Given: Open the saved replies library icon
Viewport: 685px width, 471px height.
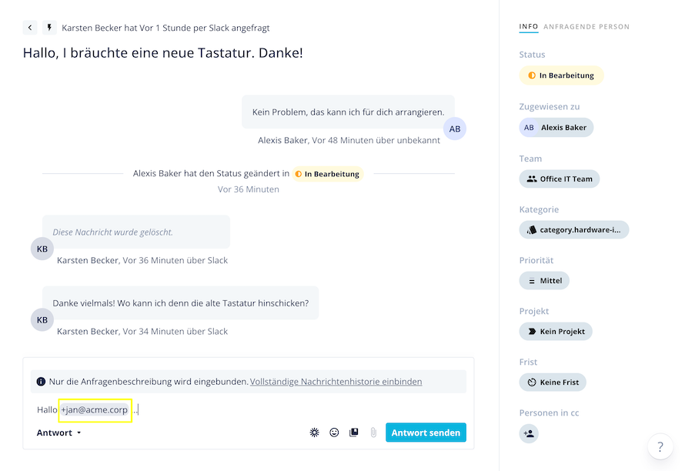Looking at the screenshot, I should (354, 433).
